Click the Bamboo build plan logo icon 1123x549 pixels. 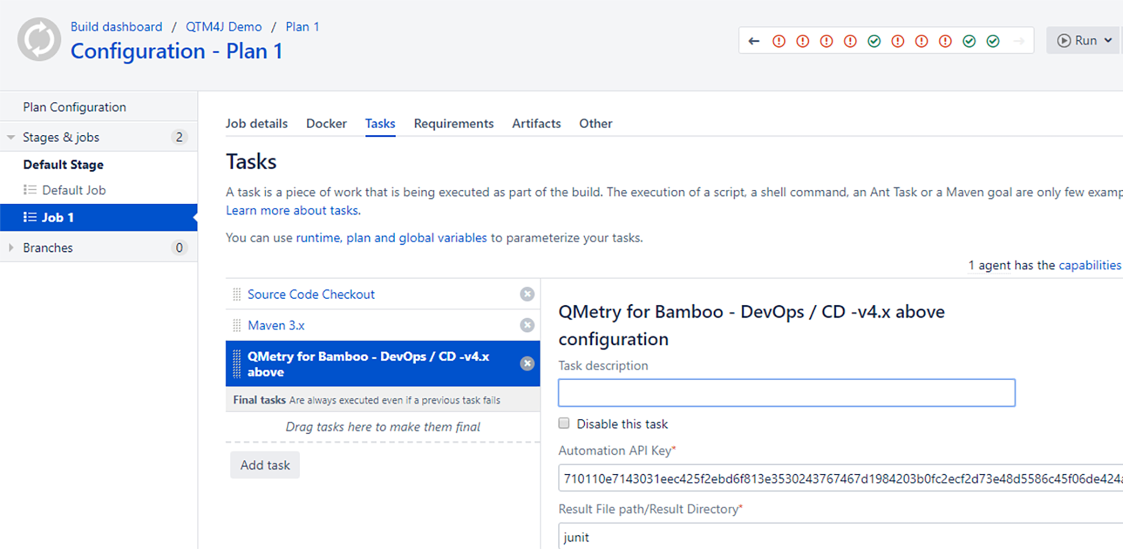click(39, 40)
